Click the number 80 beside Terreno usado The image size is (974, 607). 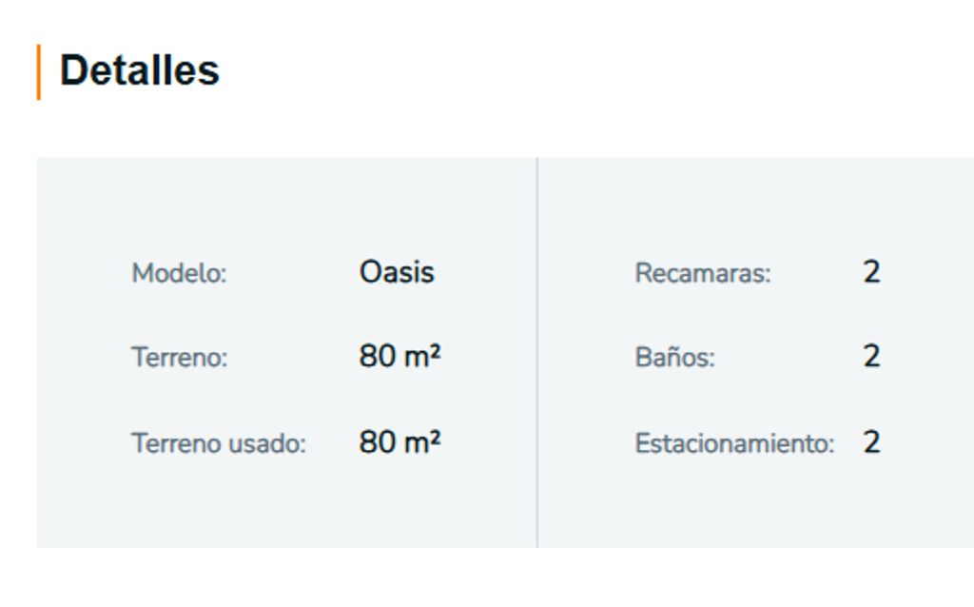pos(377,442)
